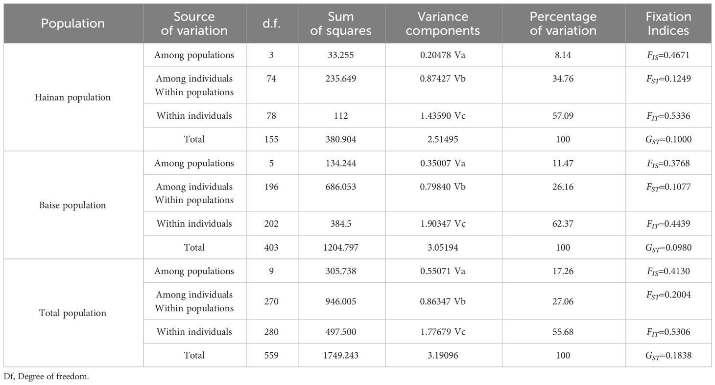
Task: Click the GST=0.1000 cell
Action: [x=668, y=139]
